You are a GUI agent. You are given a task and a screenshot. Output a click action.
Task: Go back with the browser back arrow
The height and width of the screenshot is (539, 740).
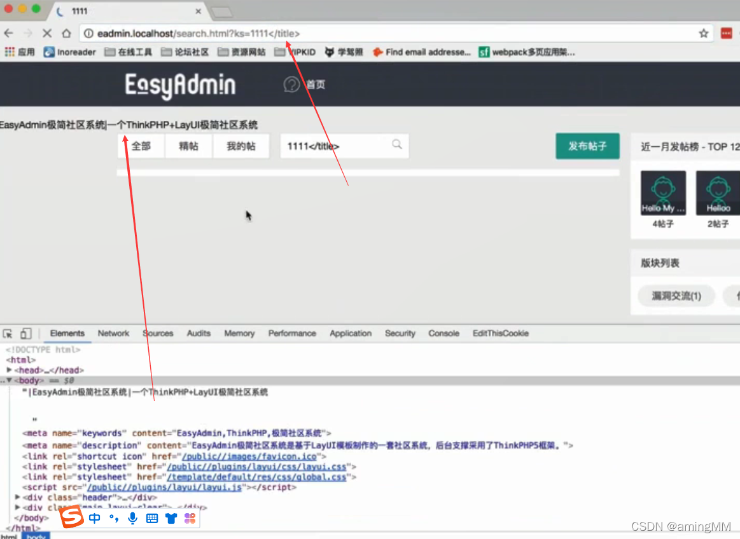coord(8,34)
